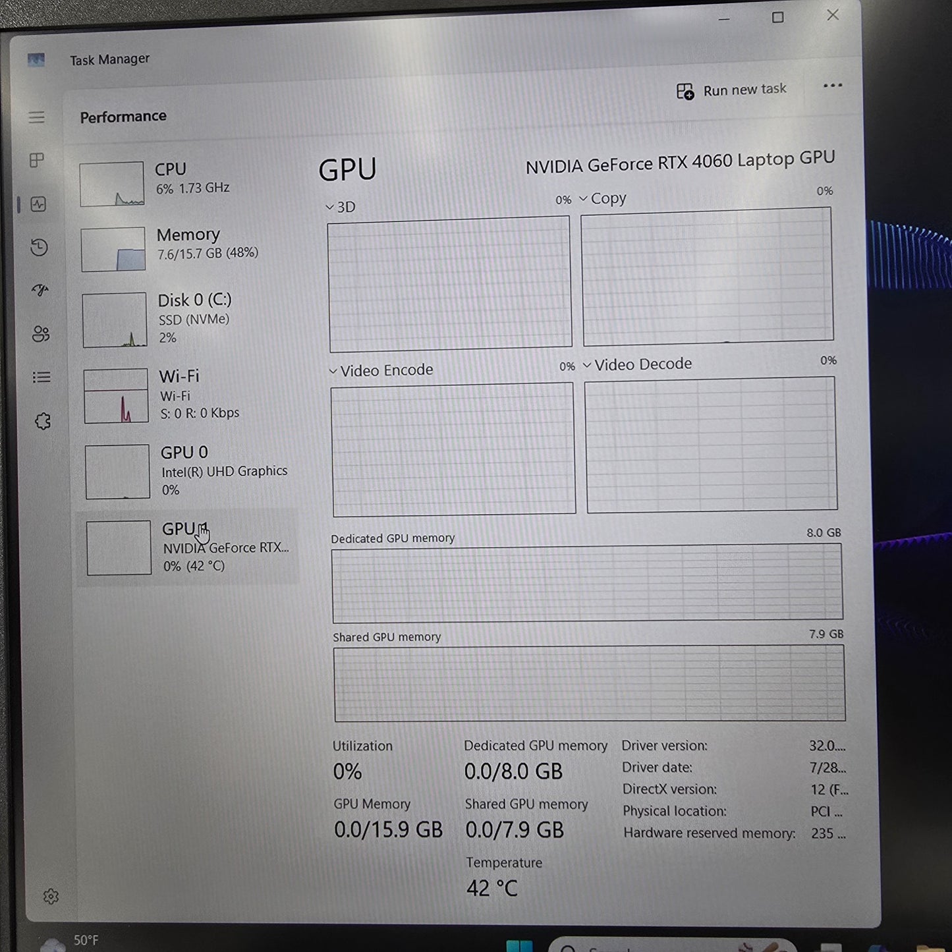Open the Details view
952x952 pixels.
[42, 377]
